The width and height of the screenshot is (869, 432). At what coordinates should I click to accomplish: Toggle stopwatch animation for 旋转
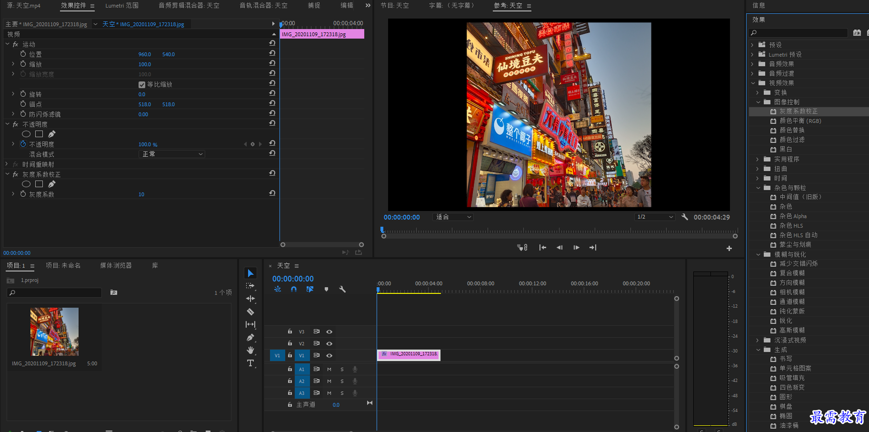pos(23,94)
